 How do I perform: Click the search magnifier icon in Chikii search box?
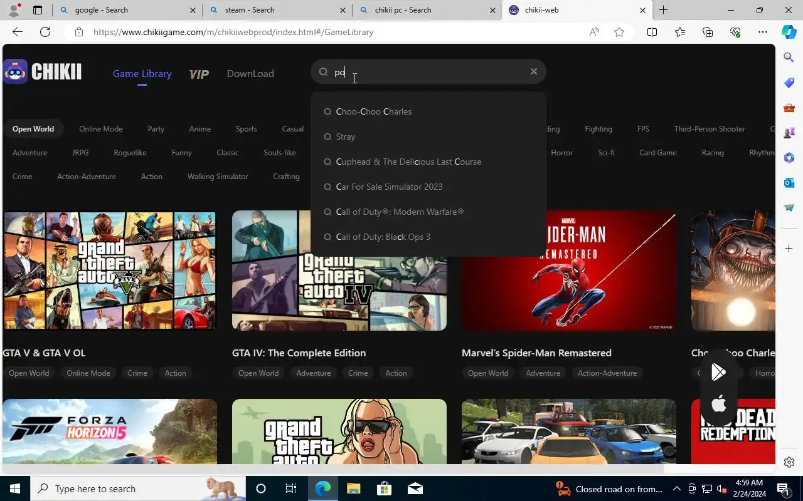point(323,72)
